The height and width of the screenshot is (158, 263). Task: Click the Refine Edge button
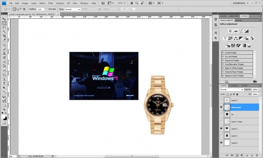click(128, 9)
